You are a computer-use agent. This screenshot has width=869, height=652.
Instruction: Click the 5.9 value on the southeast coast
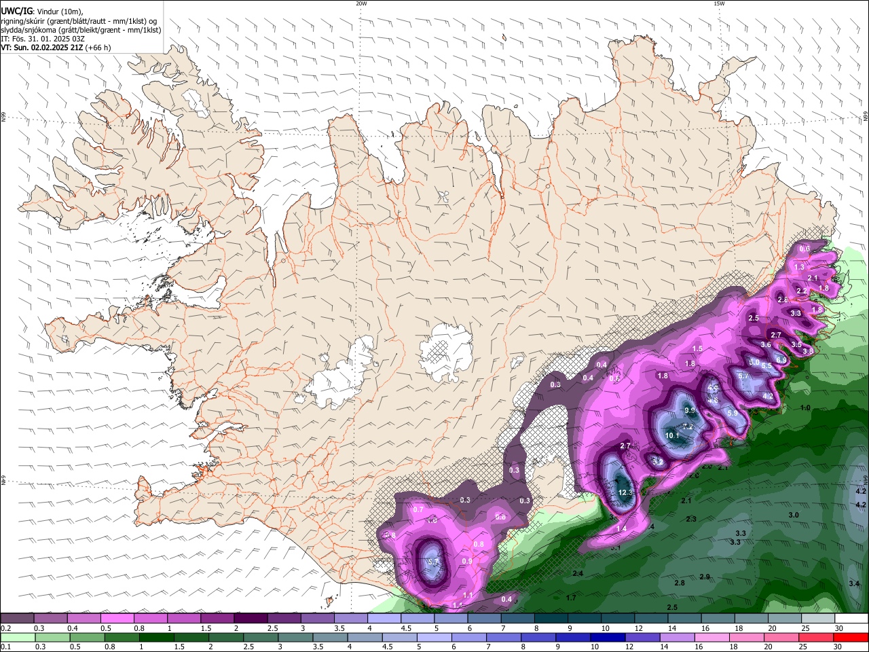pyautogui.click(x=733, y=413)
